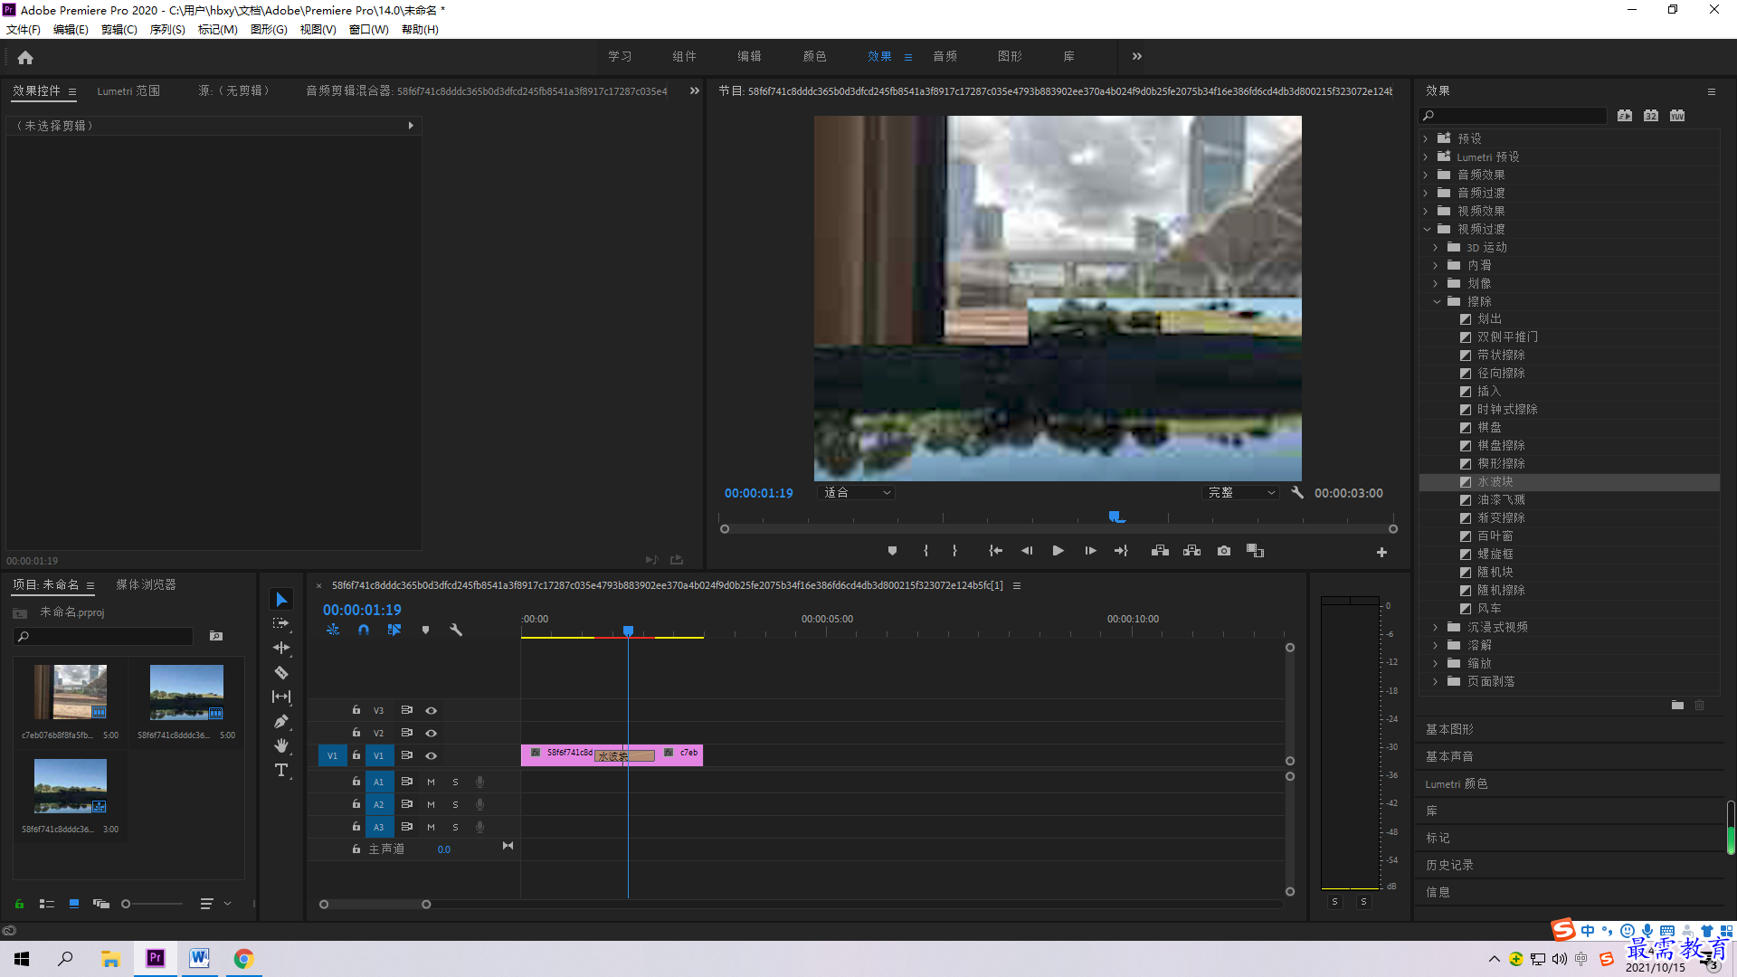Show more workspaces chevron

(x=1137, y=56)
